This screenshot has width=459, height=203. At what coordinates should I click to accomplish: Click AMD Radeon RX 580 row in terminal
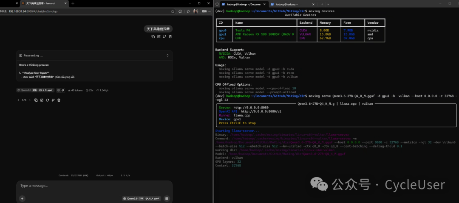265,34
